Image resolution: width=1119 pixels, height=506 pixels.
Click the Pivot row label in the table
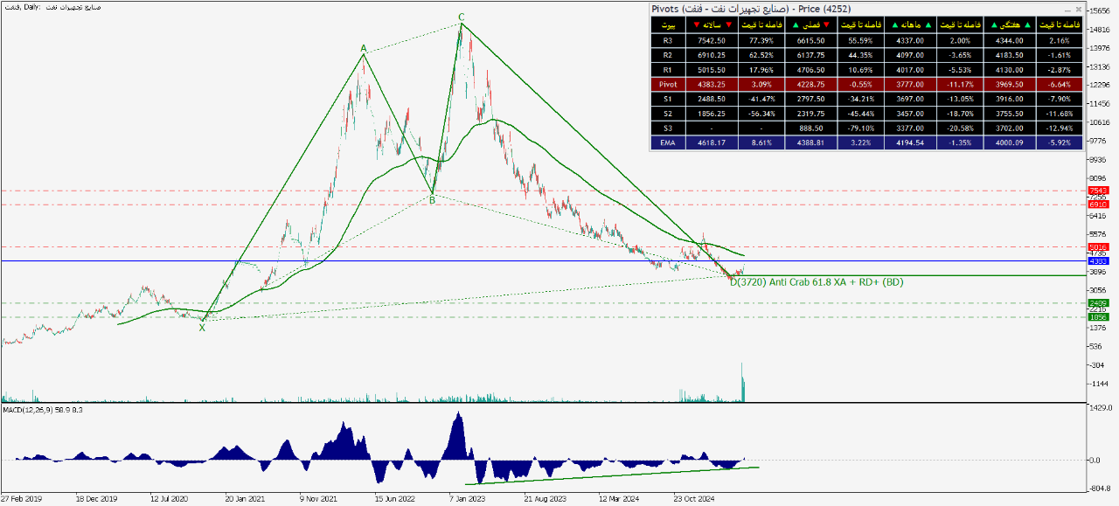click(668, 84)
